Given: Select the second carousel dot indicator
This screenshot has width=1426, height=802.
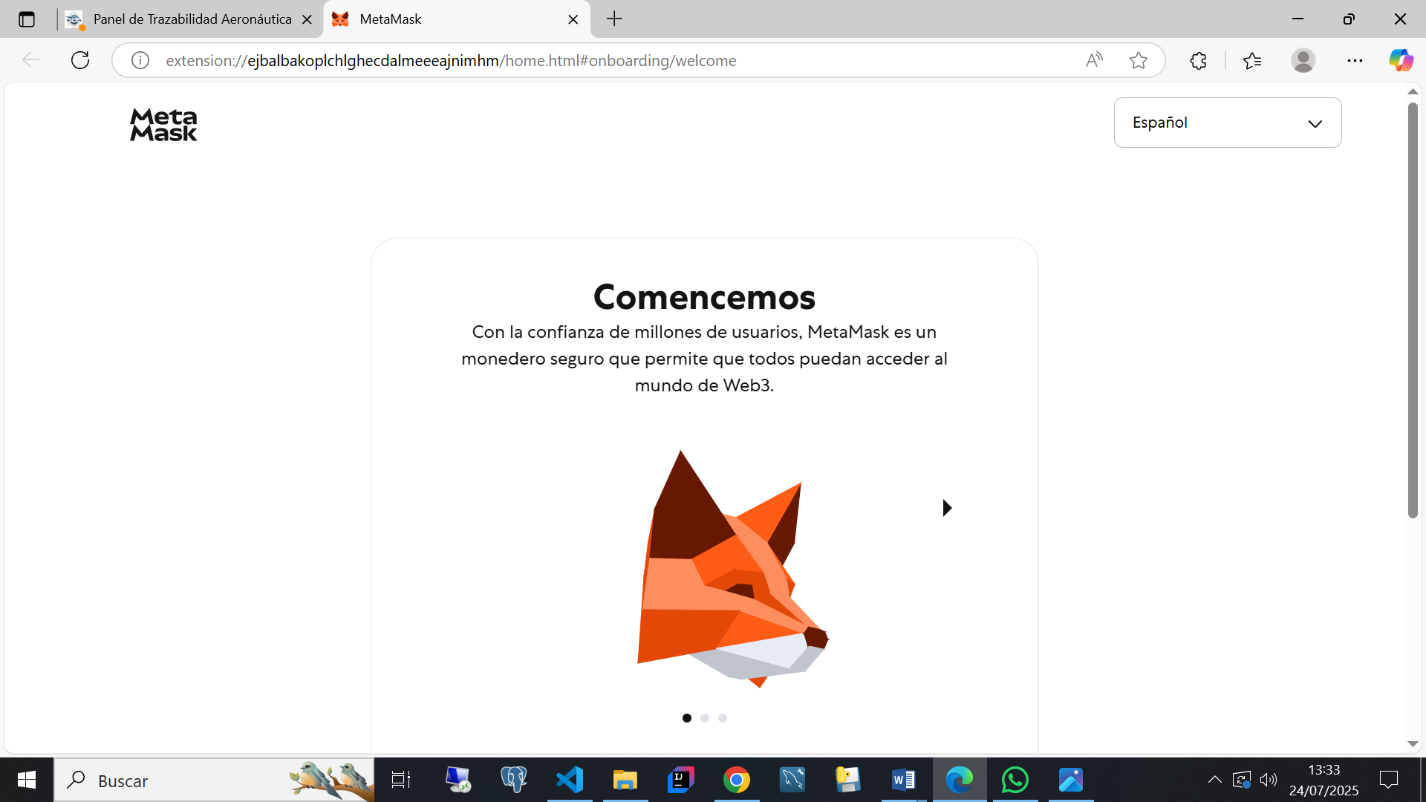Looking at the screenshot, I should coord(704,717).
